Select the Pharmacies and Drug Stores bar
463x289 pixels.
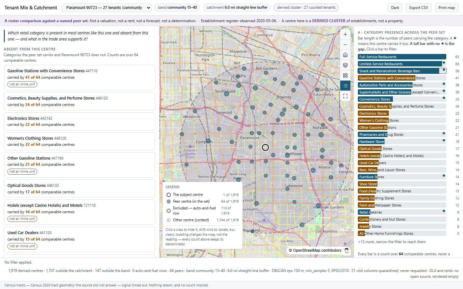pos(402,135)
